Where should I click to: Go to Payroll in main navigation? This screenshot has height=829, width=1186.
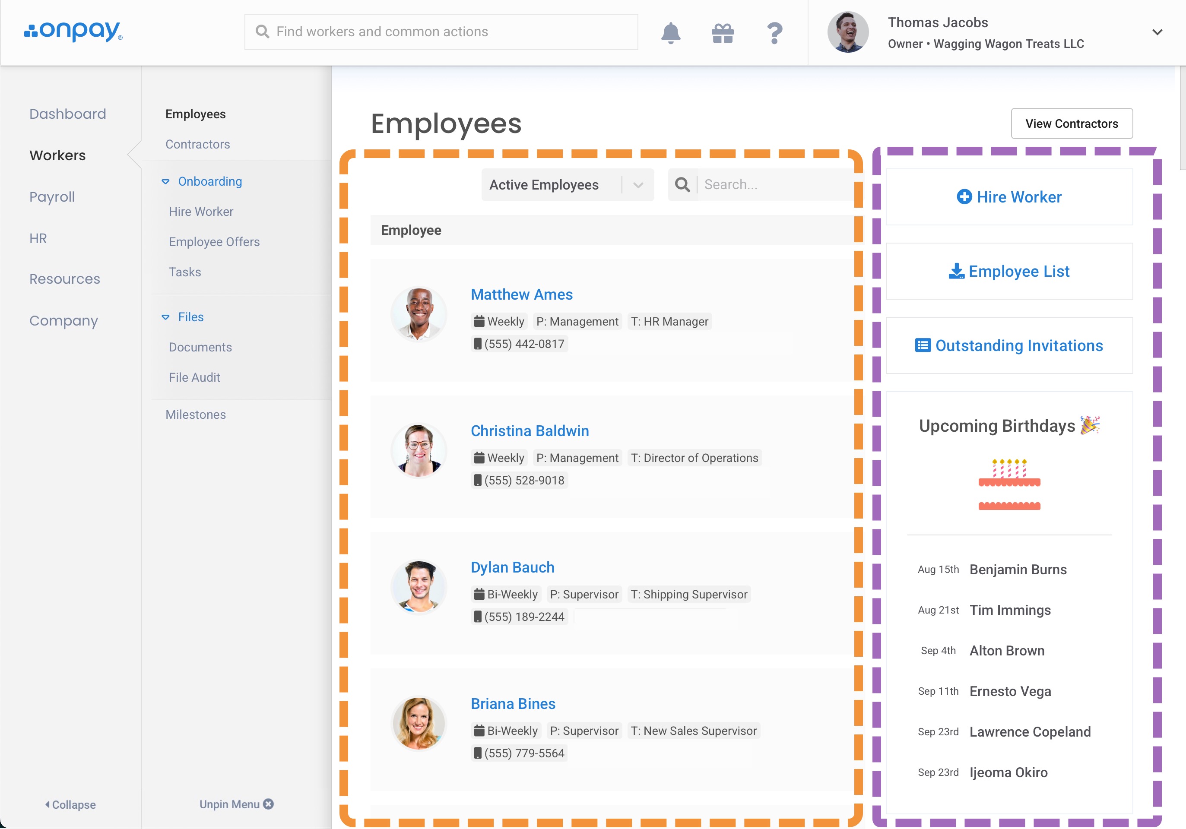point(52,197)
